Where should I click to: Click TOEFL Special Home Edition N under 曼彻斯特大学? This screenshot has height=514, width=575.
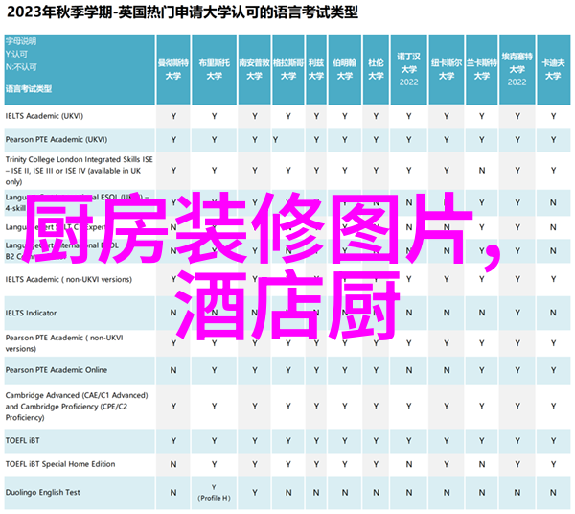click(173, 464)
